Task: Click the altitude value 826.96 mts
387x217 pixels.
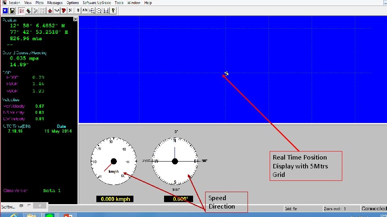Action: 26,39
